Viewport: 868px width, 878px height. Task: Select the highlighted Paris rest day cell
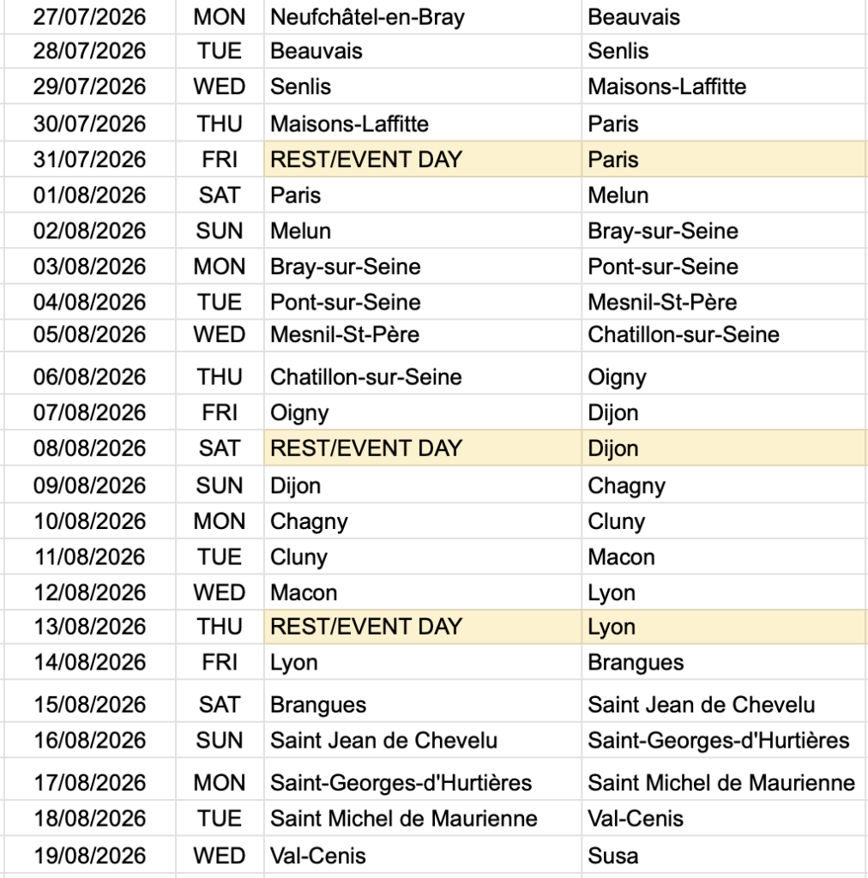coord(725,159)
